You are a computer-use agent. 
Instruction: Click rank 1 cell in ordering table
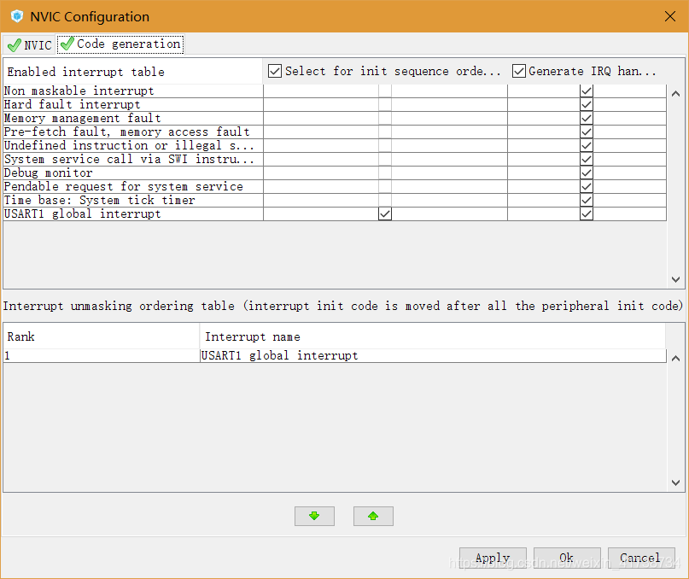tap(102, 355)
